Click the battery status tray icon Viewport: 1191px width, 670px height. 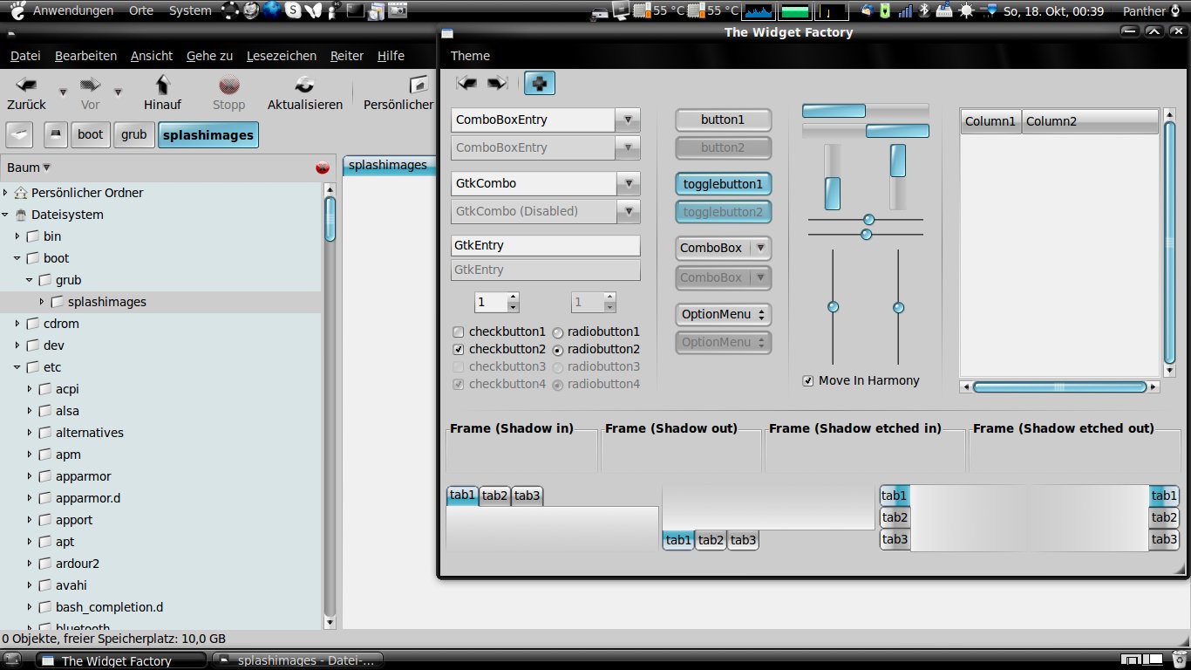point(886,11)
